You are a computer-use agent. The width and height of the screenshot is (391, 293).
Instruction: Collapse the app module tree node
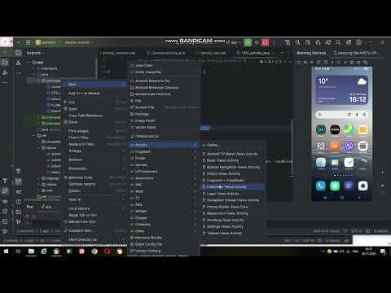[29, 63]
